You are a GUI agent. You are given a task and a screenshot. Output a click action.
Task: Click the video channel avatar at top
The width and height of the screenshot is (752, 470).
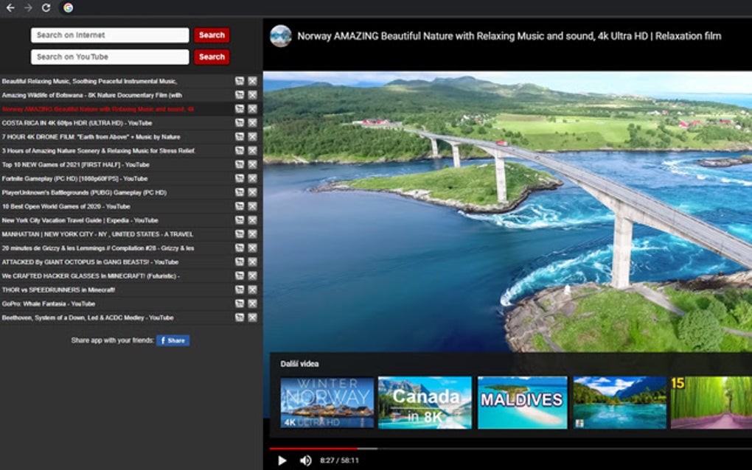point(282,35)
